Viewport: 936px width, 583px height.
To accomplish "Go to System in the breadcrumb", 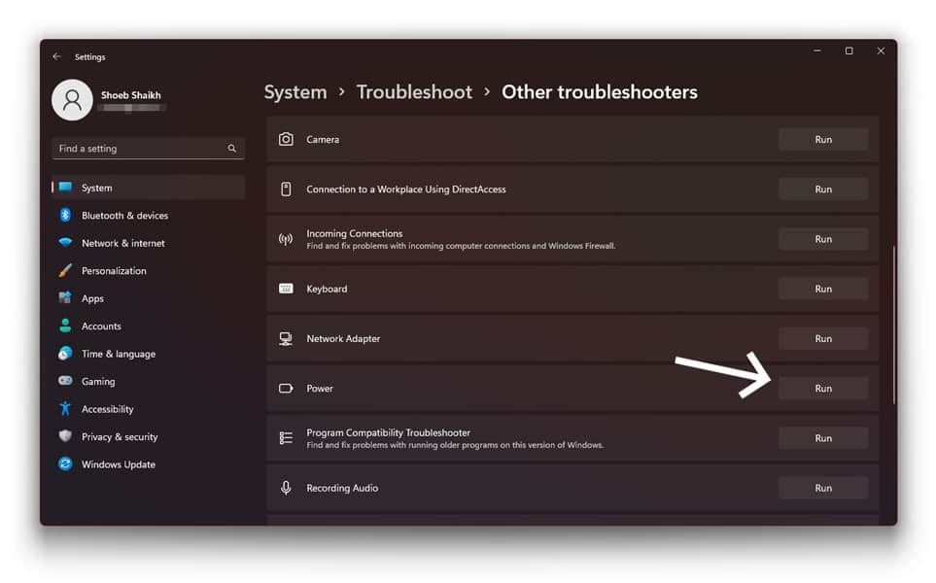I will (295, 92).
